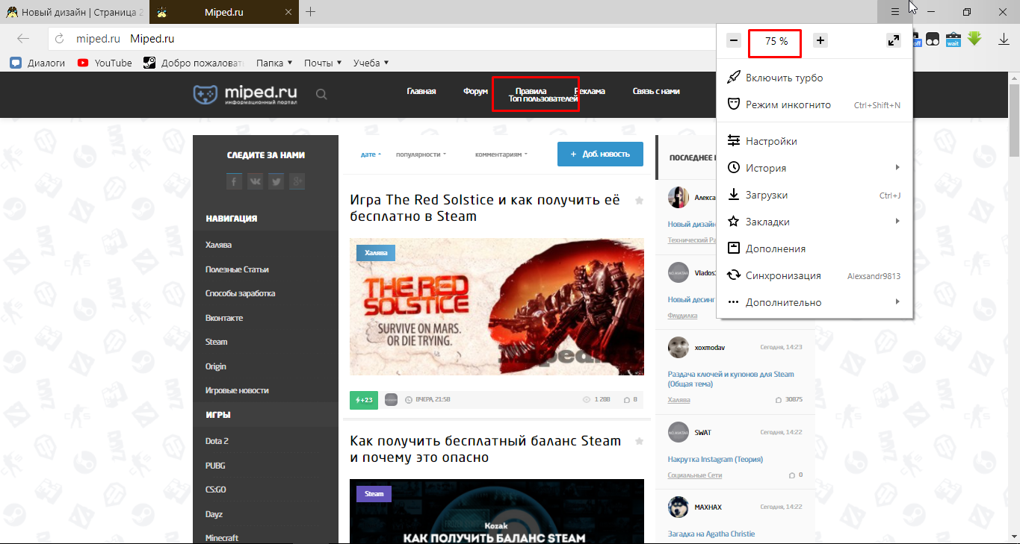Viewport: 1020px width, 544px height.
Task: Click the Доб. новость button
Action: pos(600,154)
